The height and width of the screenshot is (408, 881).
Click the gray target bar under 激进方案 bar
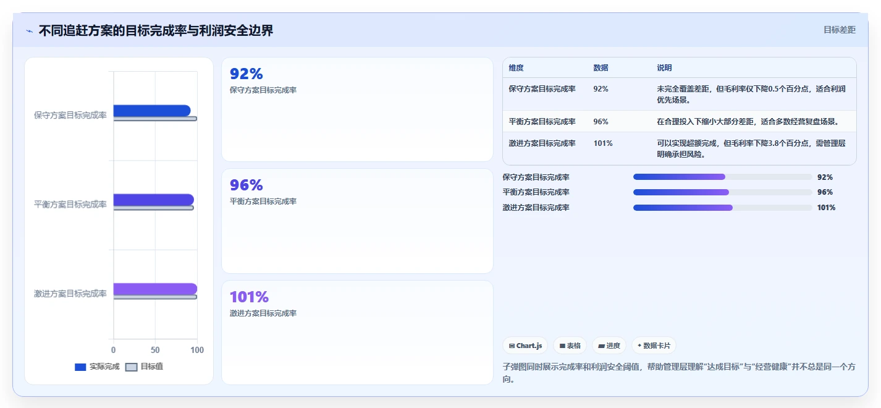(x=155, y=297)
